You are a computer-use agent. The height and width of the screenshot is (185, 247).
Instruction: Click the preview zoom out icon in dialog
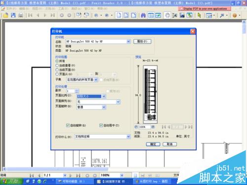click(136, 127)
